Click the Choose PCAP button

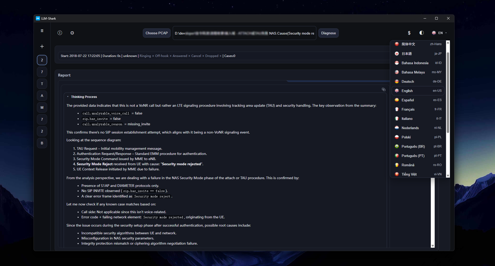coord(156,33)
